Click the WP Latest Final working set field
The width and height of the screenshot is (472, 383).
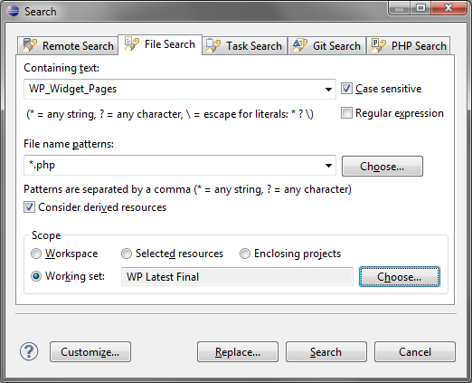click(x=237, y=277)
